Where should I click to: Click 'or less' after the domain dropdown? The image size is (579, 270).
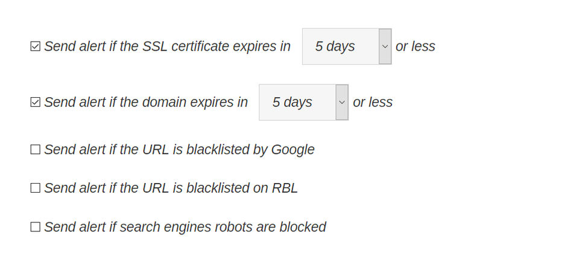pos(372,103)
